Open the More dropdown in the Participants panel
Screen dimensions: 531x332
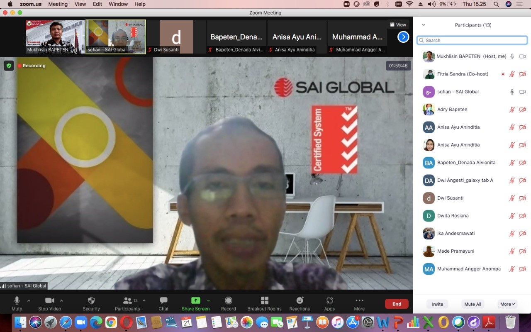pyautogui.click(x=507, y=304)
